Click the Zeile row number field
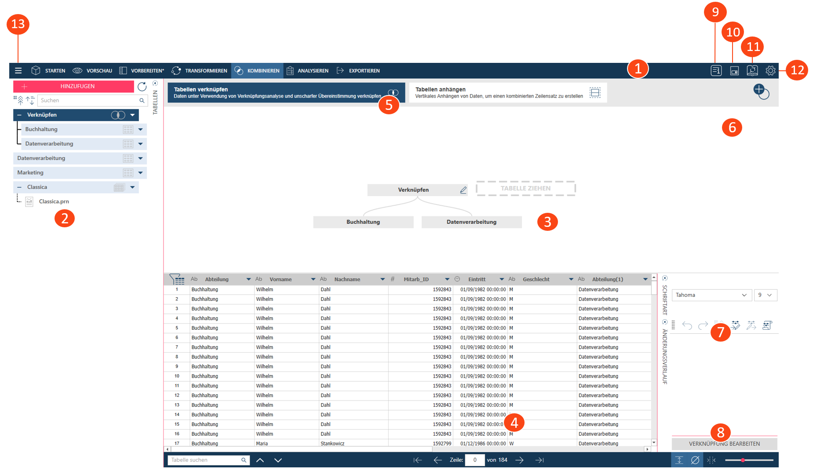813x470 pixels. [x=474, y=460]
